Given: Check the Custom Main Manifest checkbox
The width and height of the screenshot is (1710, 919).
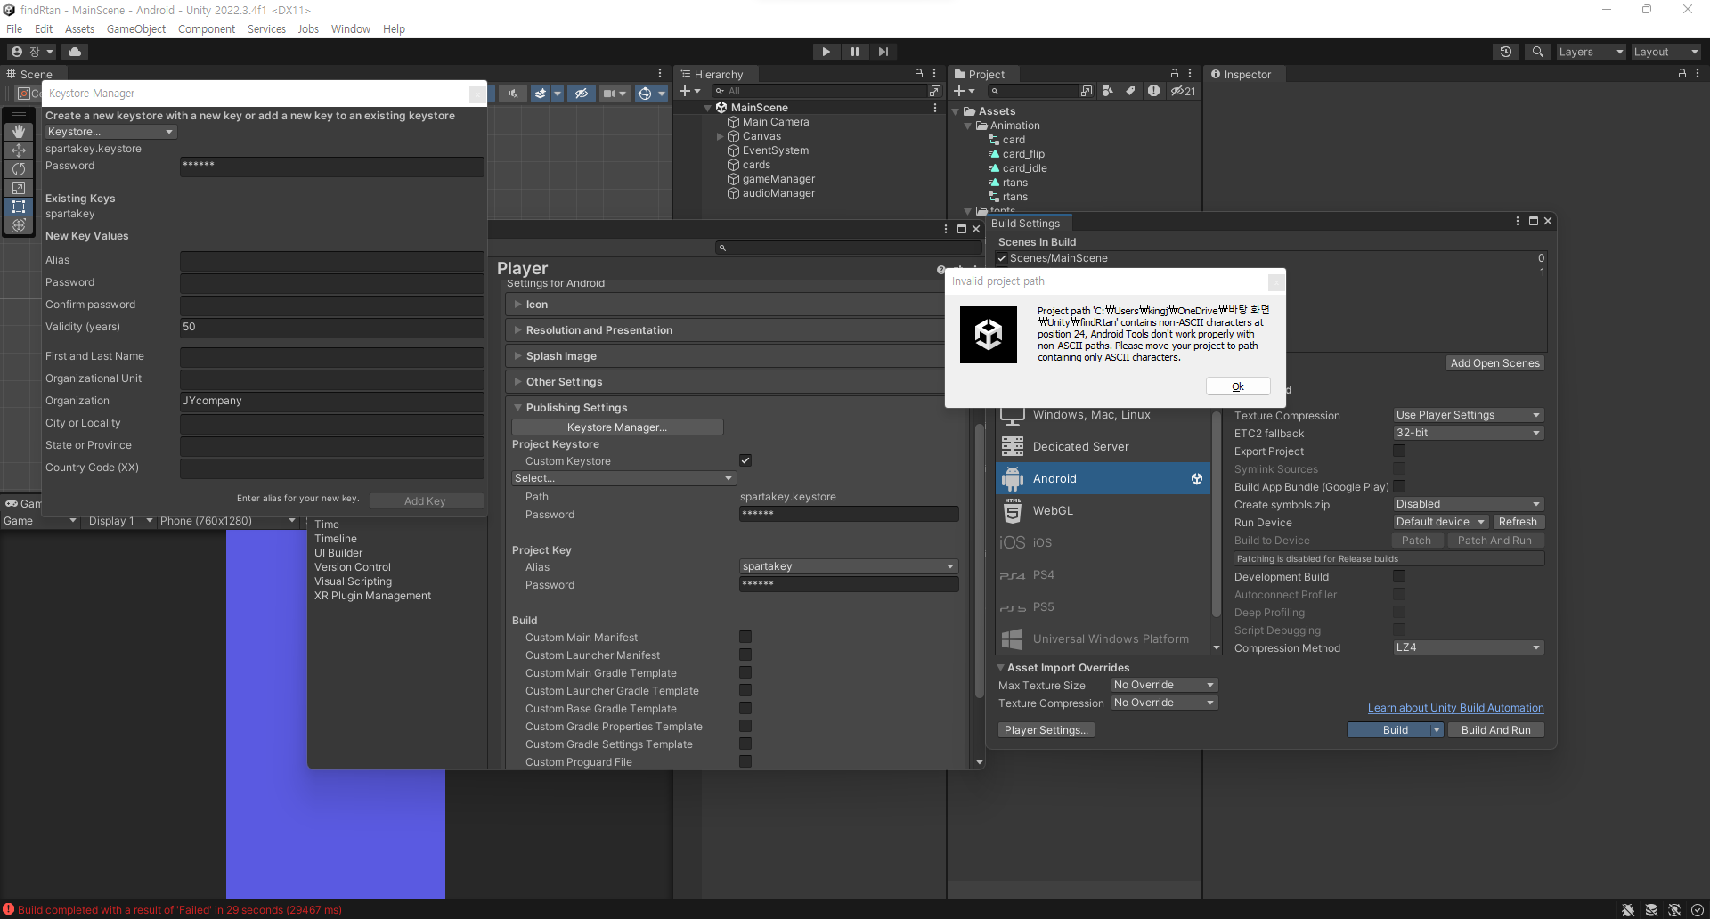Looking at the screenshot, I should [745, 638].
